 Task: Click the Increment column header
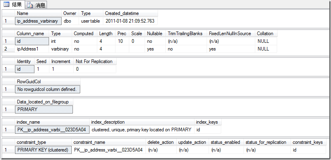(x=62, y=61)
